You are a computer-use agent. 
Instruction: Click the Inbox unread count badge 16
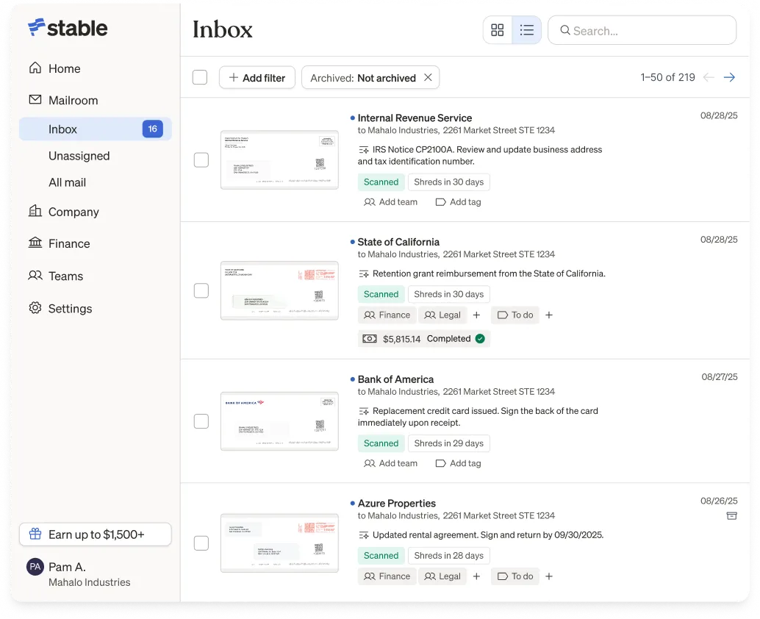pyautogui.click(x=153, y=129)
